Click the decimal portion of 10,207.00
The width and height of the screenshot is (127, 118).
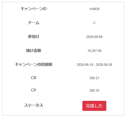click(99, 51)
